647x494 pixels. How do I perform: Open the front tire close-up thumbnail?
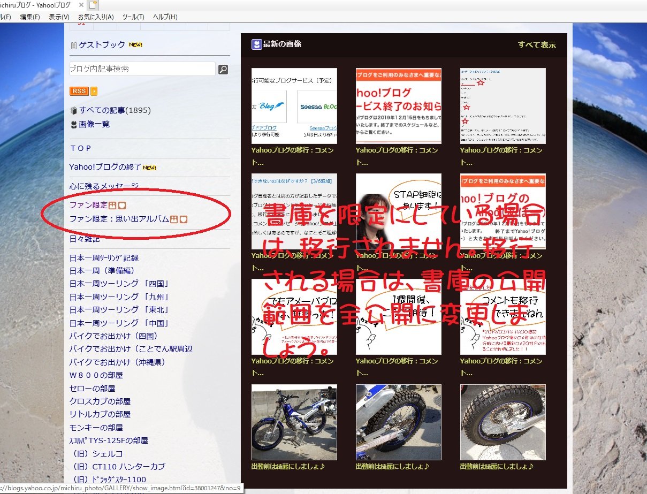click(x=399, y=422)
